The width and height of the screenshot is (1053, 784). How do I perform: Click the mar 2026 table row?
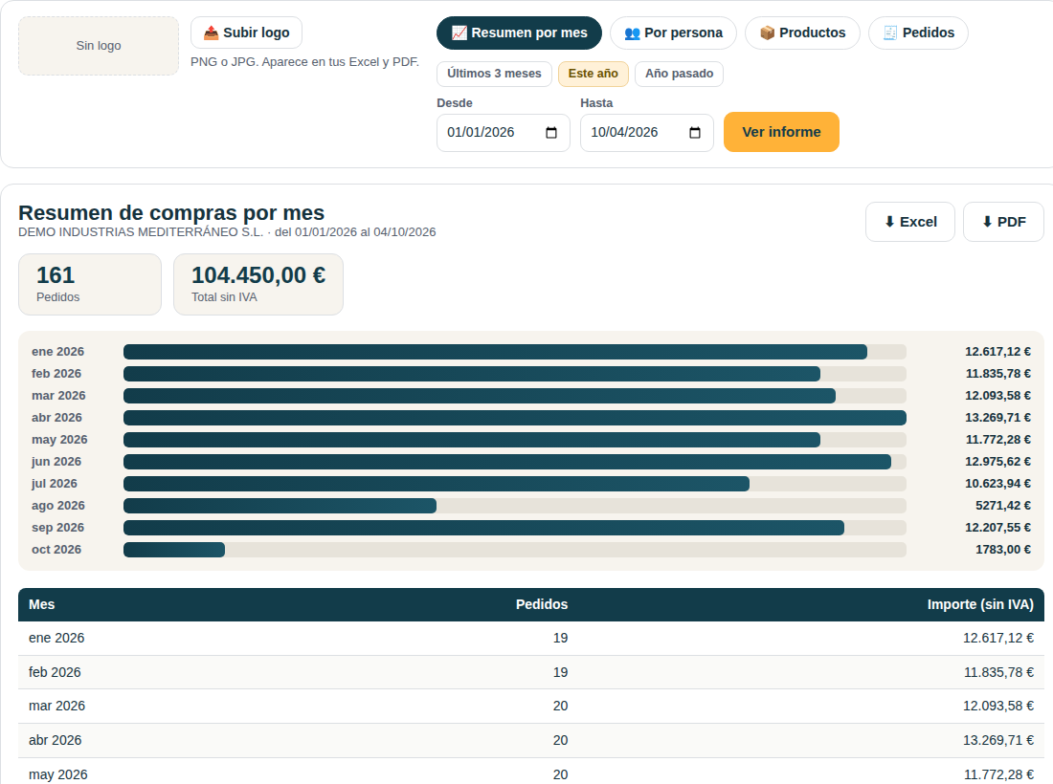click(531, 707)
